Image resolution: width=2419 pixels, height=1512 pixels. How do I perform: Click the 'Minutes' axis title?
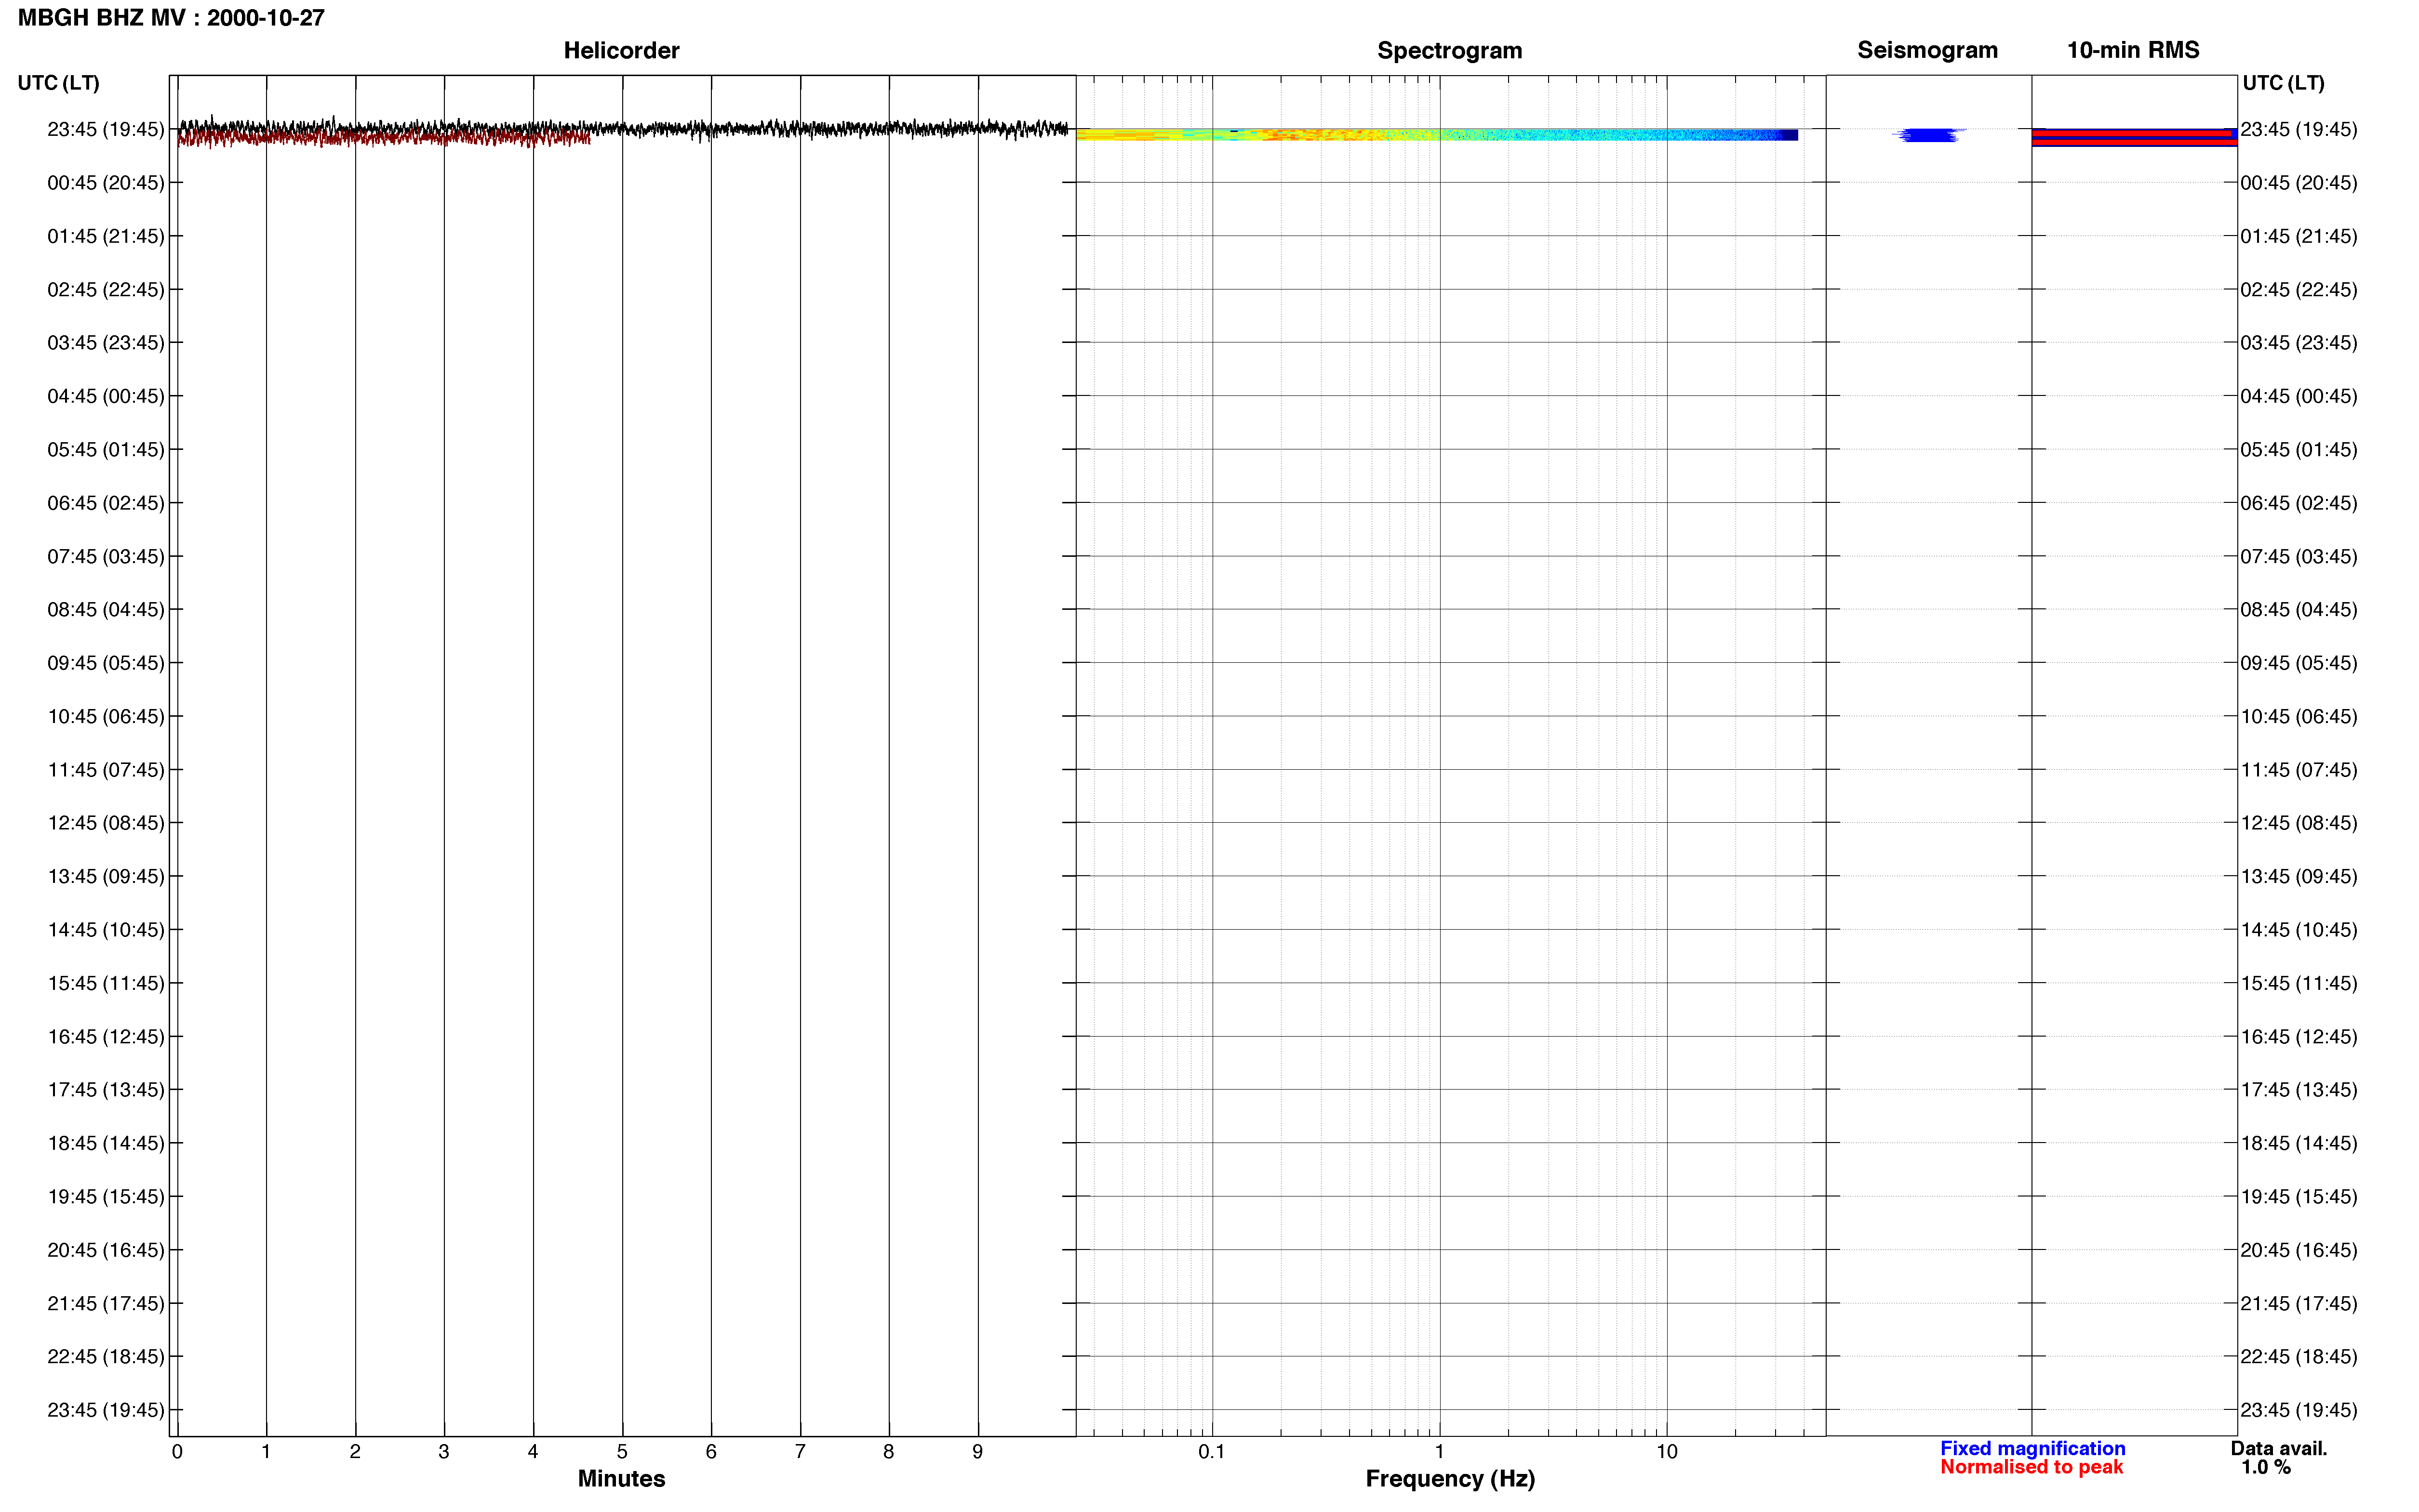621,1479
